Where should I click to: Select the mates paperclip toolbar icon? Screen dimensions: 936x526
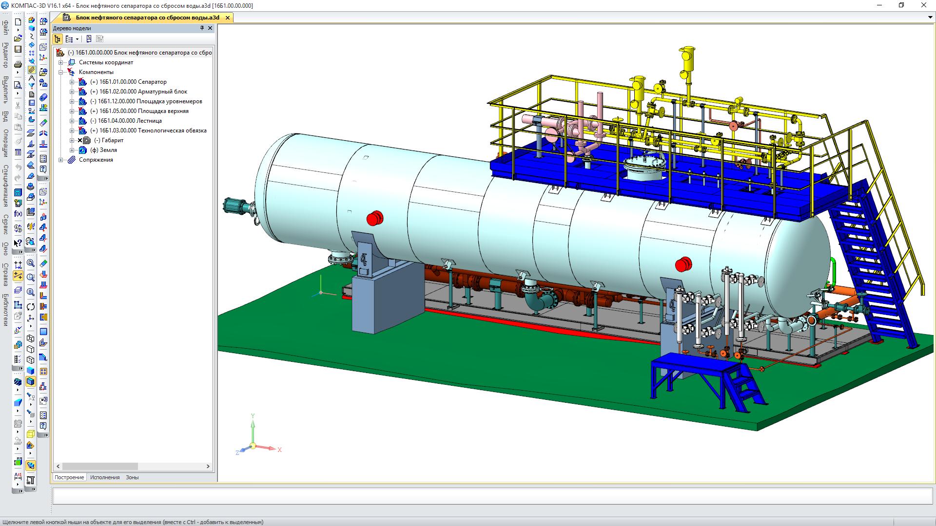31,70
